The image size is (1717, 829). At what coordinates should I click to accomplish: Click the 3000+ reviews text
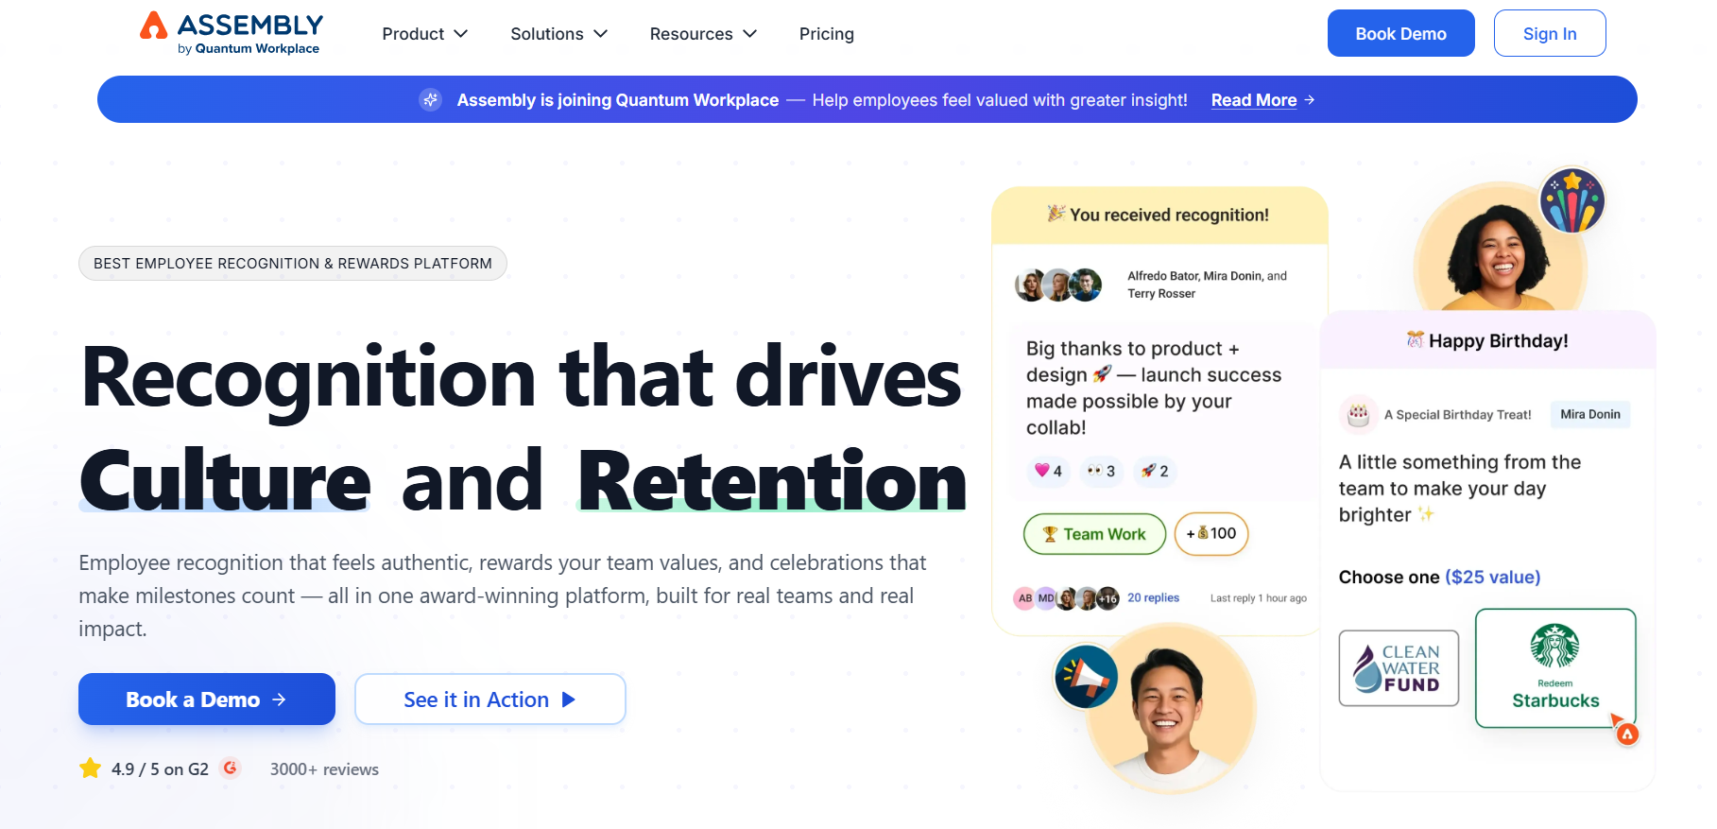tap(324, 769)
